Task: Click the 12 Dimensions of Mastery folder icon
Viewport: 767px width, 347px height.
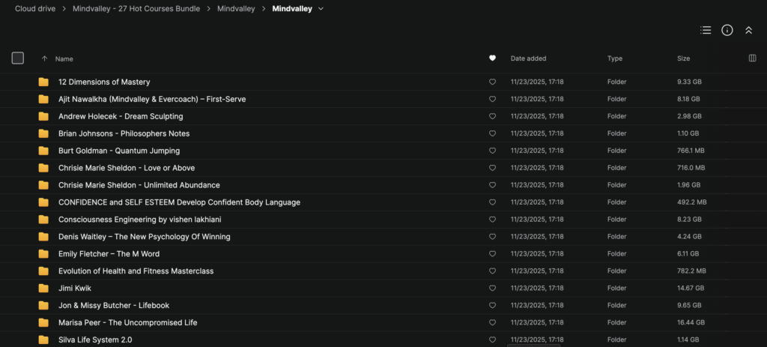Action: (x=43, y=82)
